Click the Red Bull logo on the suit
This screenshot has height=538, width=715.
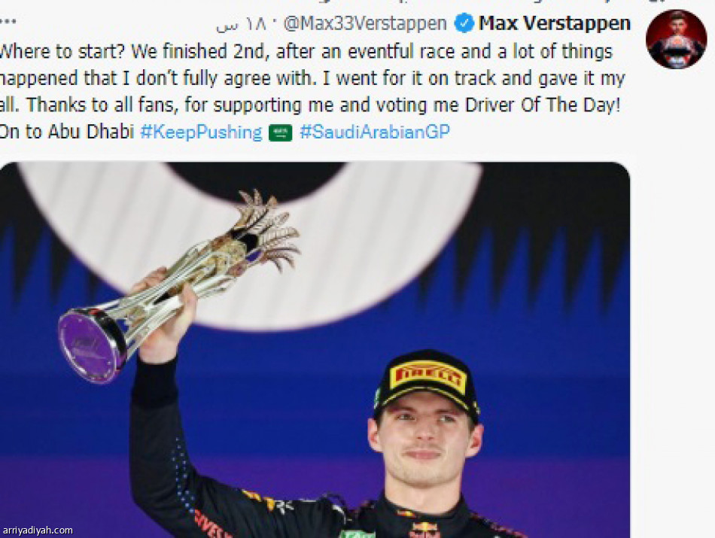tap(424, 530)
